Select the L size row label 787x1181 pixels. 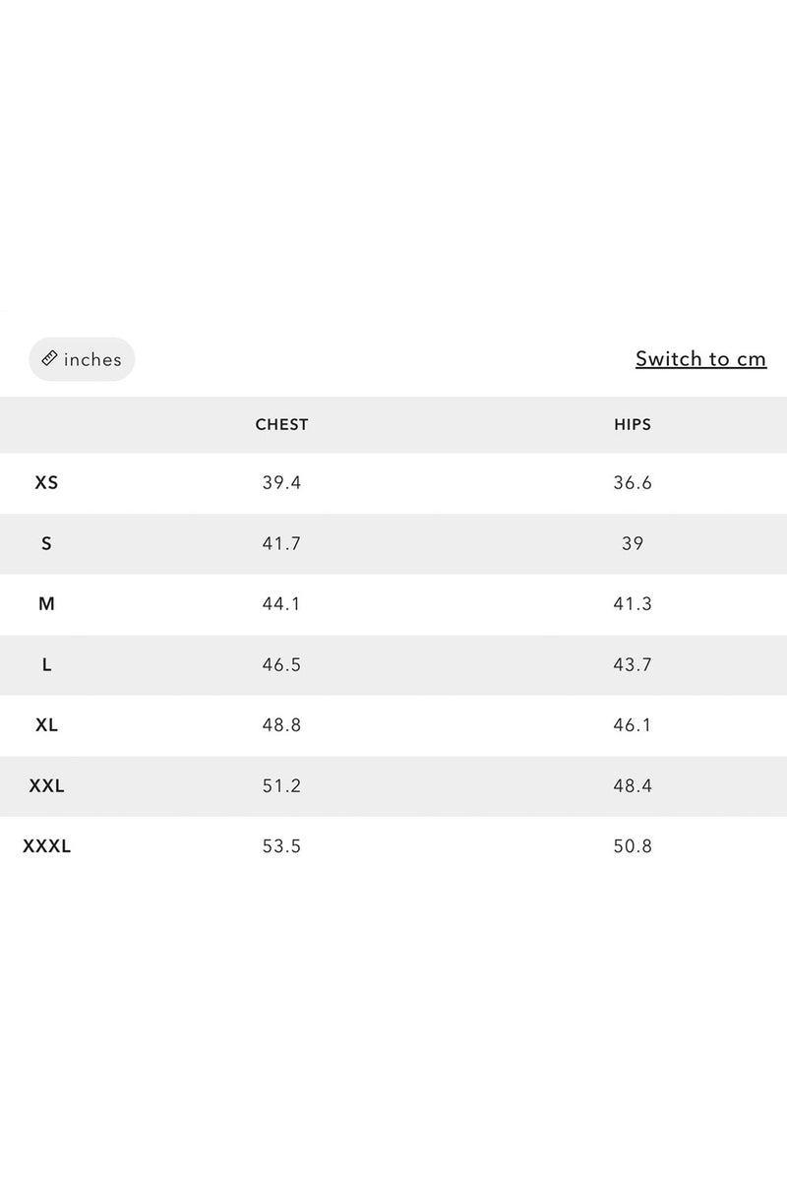46,665
